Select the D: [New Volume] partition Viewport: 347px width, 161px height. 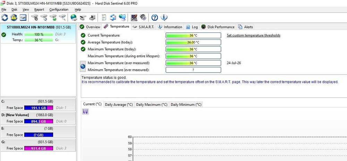38,118
